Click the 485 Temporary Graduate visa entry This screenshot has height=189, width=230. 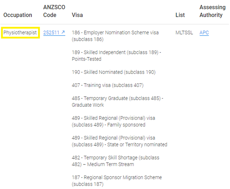[x=117, y=102]
